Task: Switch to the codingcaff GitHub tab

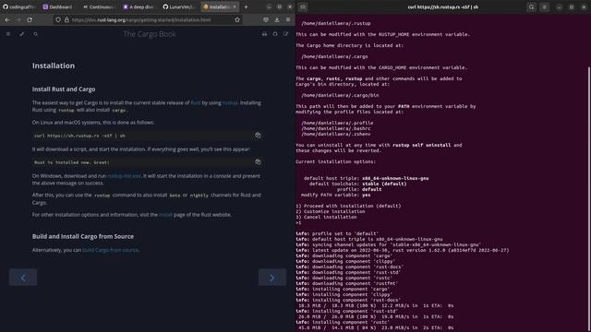Action: (x=19, y=6)
